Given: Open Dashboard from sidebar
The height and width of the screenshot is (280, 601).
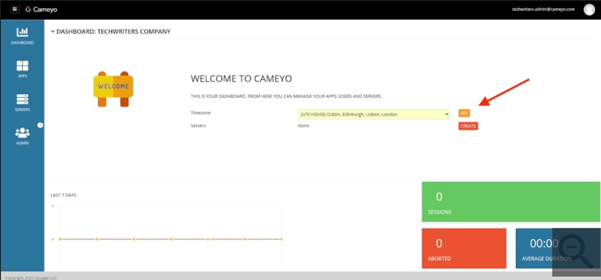Looking at the screenshot, I should click(x=22, y=36).
